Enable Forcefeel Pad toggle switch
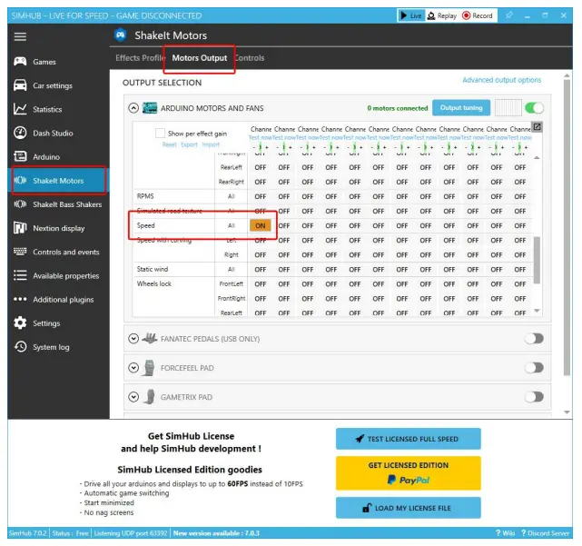Viewport: 582px width, 546px height. pos(534,368)
